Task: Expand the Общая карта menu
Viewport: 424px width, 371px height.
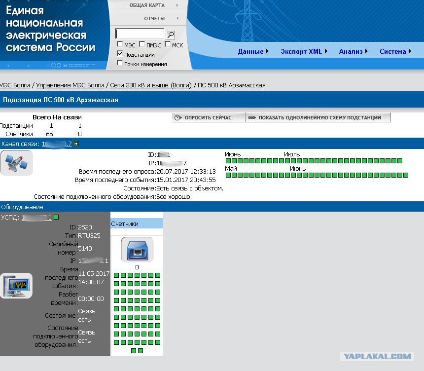Action: (x=147, y=5)
